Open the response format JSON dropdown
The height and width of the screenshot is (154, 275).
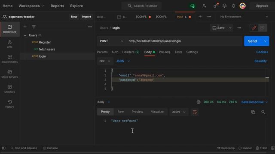179,112
